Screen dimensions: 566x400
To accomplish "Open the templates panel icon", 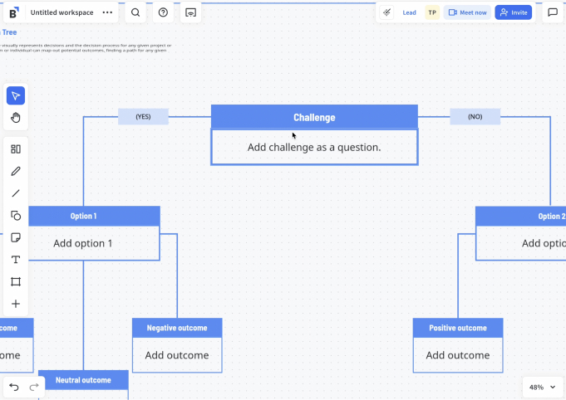I will pyautogui.click(x=15, y=149).
